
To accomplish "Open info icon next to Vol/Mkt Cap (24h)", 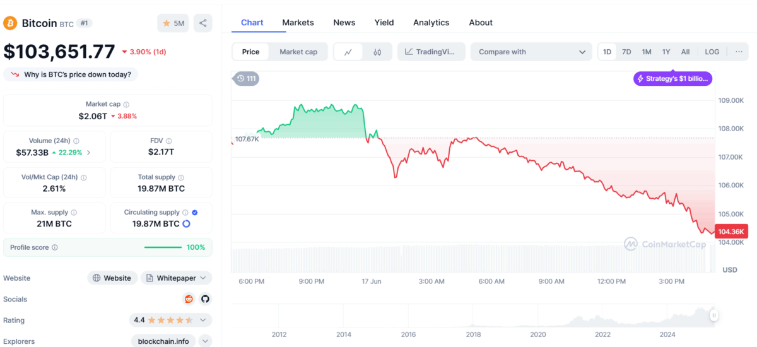I will click(84, 178).
